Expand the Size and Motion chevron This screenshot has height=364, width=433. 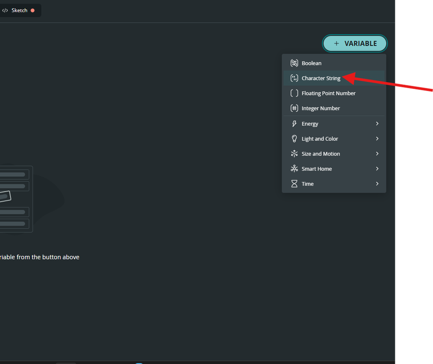click(x=377, y=153)
